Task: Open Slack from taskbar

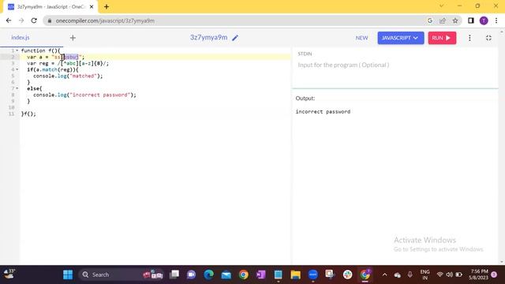Action: 347,275
